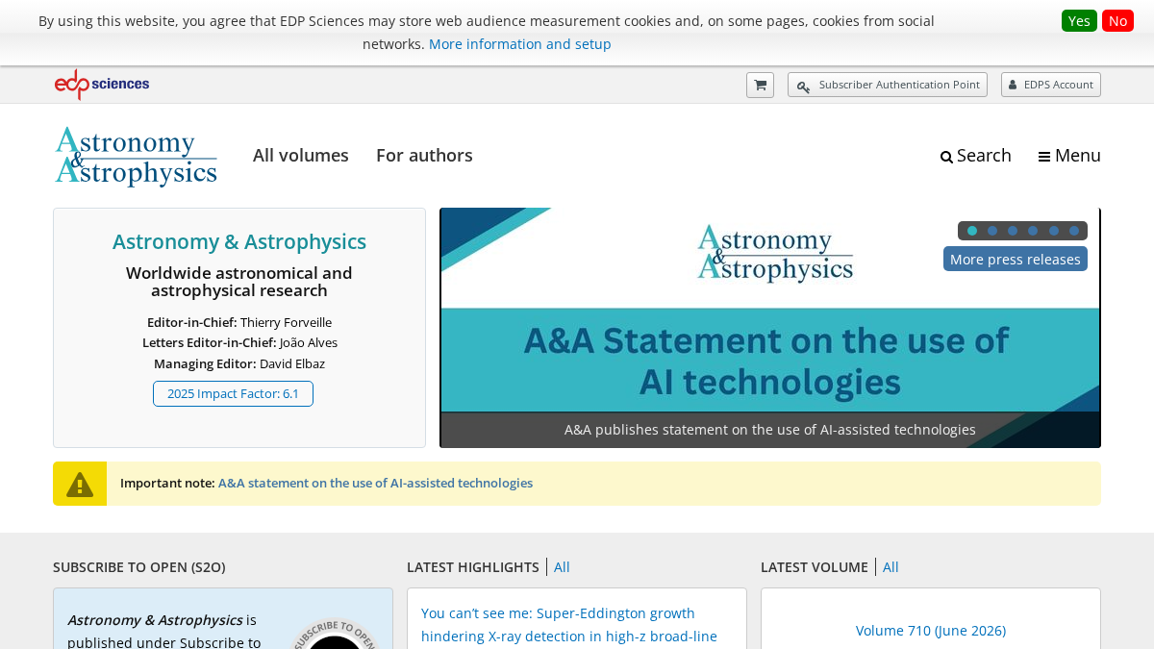The height and width of the screenshot is (649, 1154).
Task: Open Super-Eddington growth highlight article
Action: point(569,625)
